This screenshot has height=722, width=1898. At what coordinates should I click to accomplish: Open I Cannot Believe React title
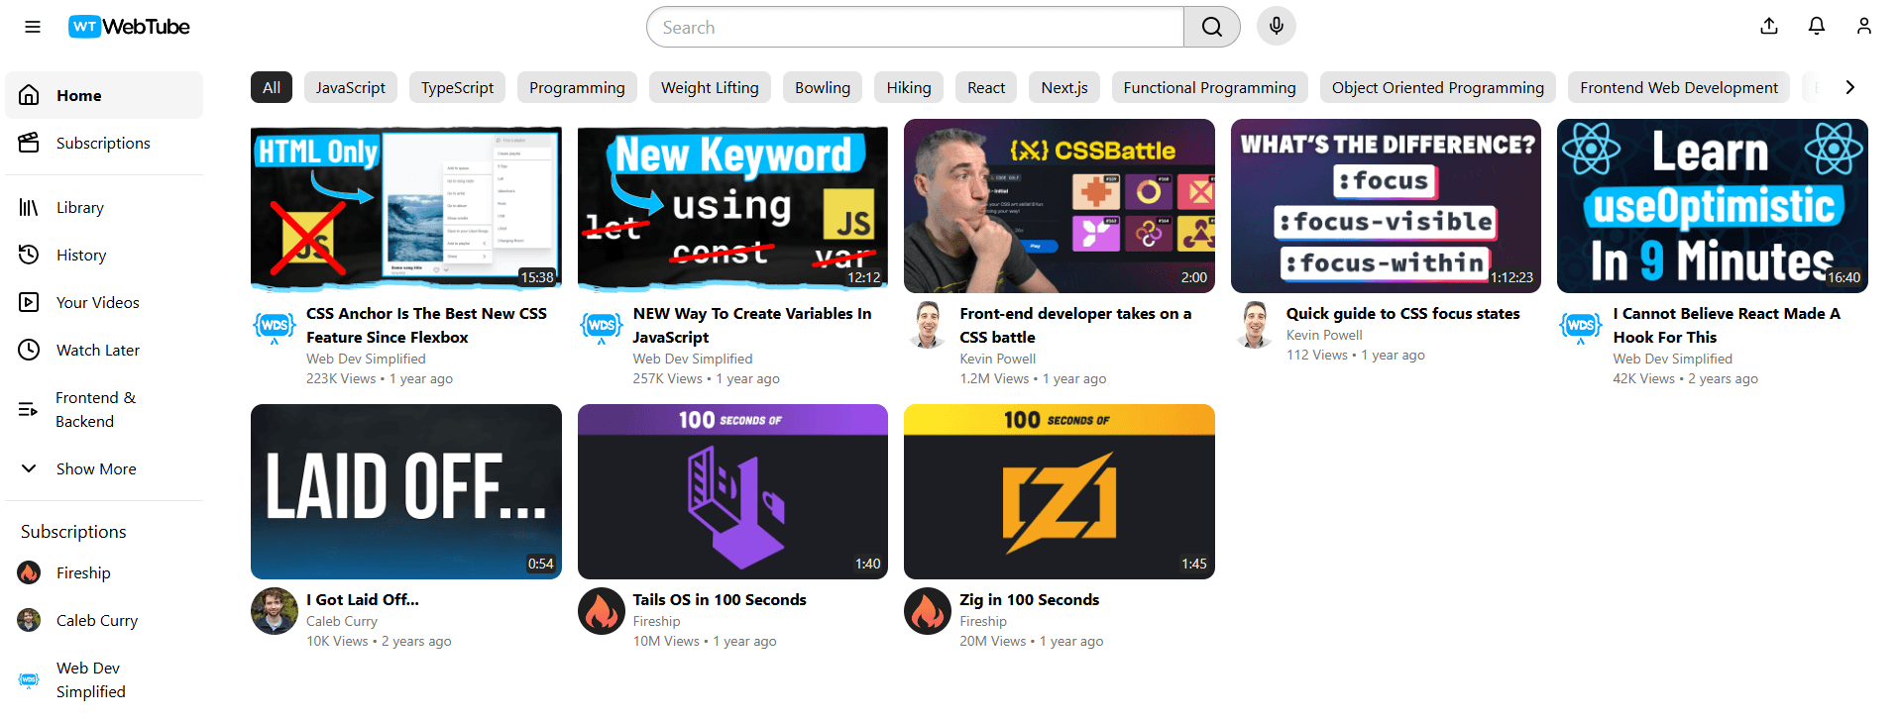(x=1727, y=325)
